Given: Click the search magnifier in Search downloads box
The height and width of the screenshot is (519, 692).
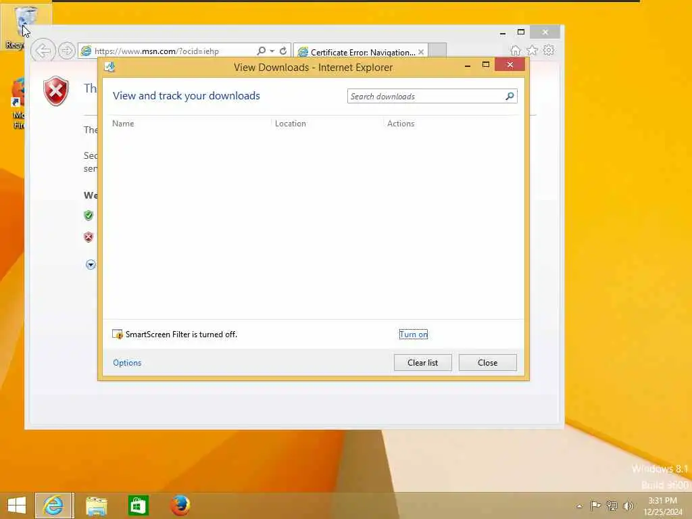Looking at the screenshot, I should tap(510, 96).
